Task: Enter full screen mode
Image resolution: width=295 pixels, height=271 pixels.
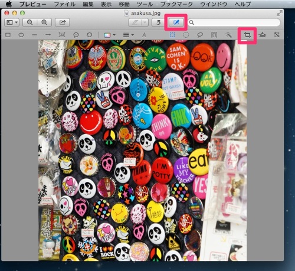Action: click(279, 14)
